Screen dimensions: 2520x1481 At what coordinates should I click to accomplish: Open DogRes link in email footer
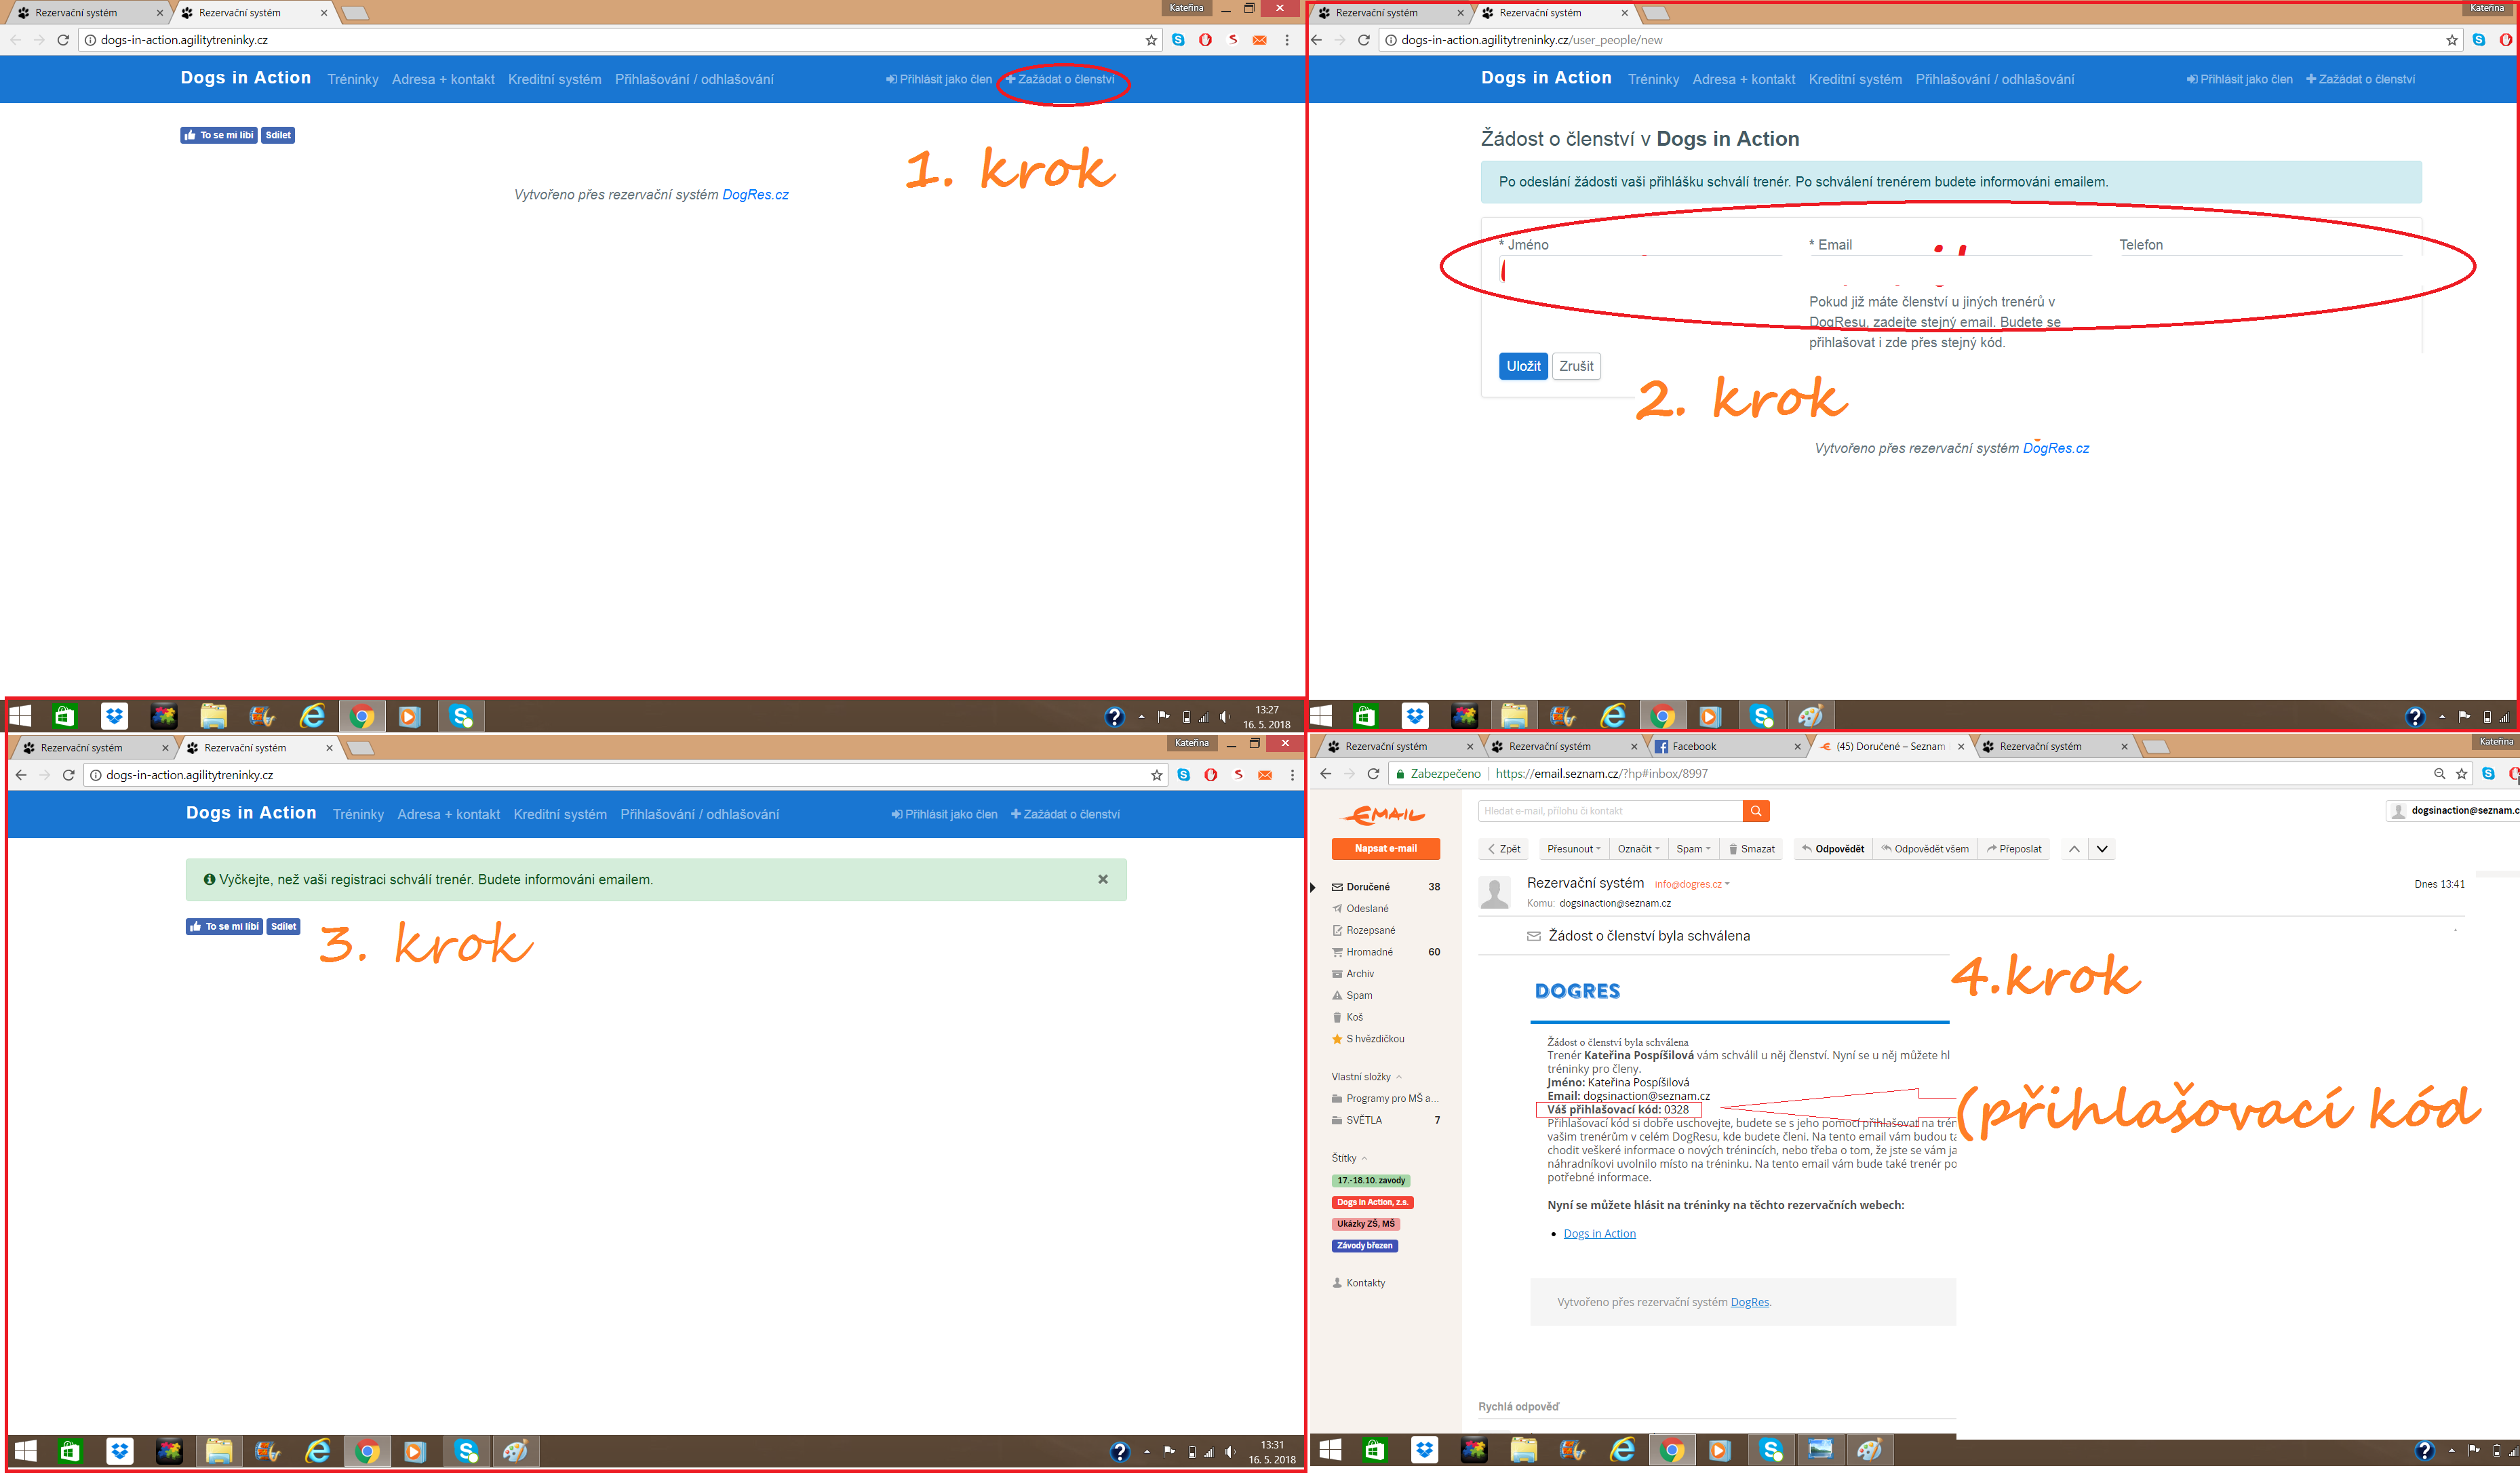(x=1749, y=1302)
